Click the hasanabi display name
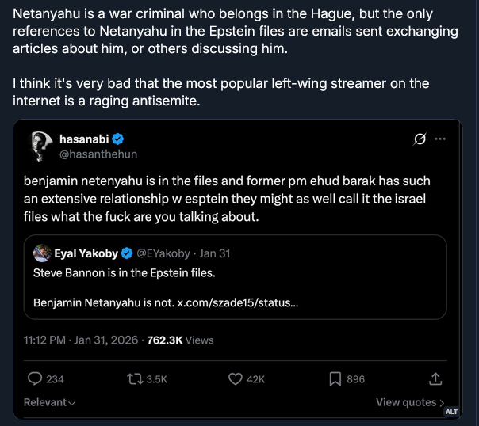Screen dimensions: 479x426 [x=84, y=139]
